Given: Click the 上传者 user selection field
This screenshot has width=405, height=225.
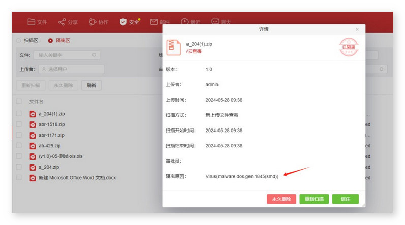Looking at the screenshot, I should pyautogui.click(x=71, y=69).
